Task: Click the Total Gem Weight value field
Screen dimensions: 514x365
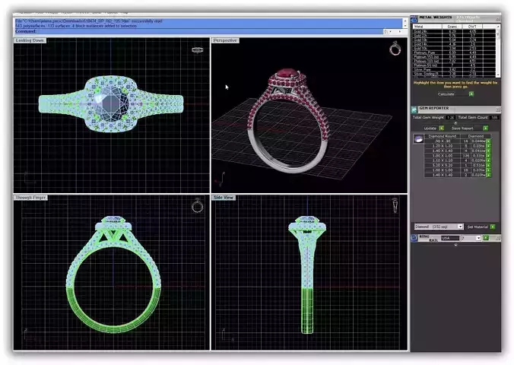Action: click(450, 117)
